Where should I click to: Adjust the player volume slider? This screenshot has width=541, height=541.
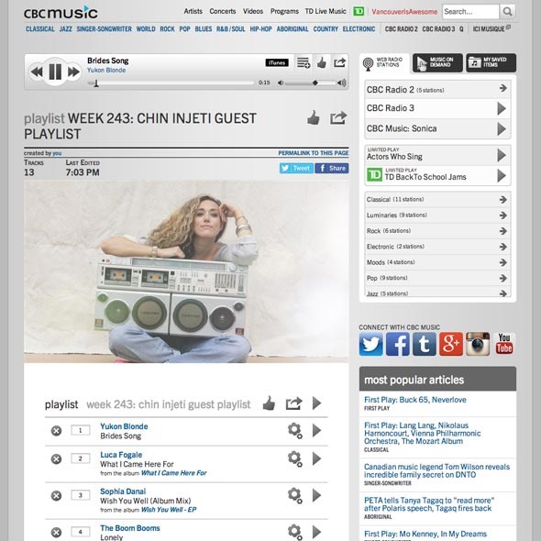310,83
